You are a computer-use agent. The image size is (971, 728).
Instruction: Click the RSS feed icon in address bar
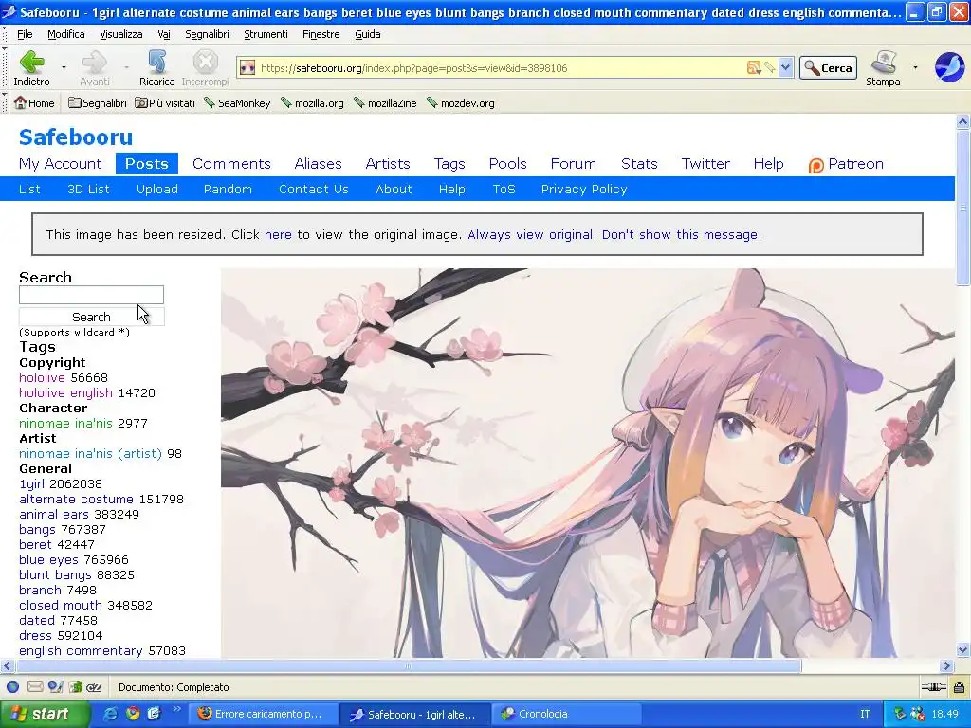754,68
